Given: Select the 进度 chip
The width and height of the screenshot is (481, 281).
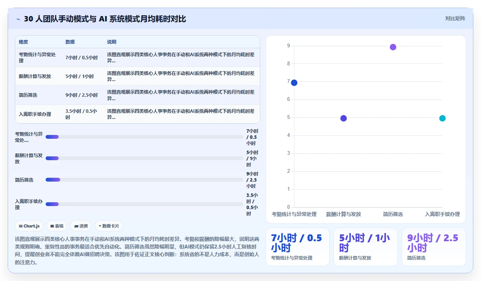Looking at the screenshot, I should 81,226.
